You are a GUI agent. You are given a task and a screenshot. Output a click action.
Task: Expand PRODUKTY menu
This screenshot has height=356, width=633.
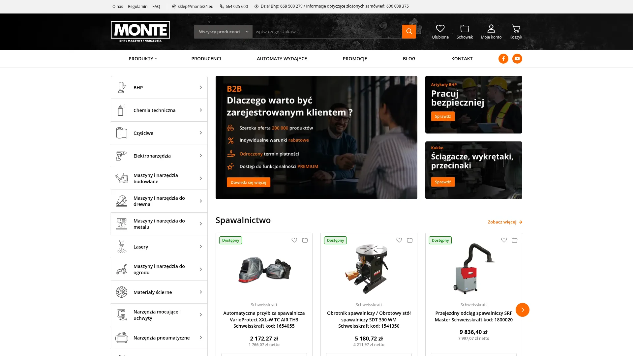pos(143,59)
